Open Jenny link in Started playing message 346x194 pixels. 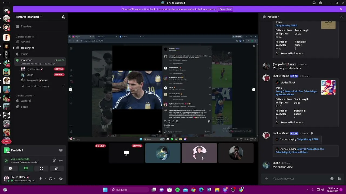300,151
